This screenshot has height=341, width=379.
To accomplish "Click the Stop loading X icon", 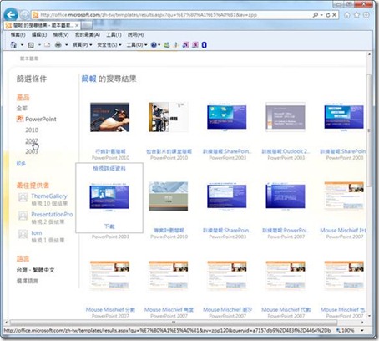I will 334,15.
